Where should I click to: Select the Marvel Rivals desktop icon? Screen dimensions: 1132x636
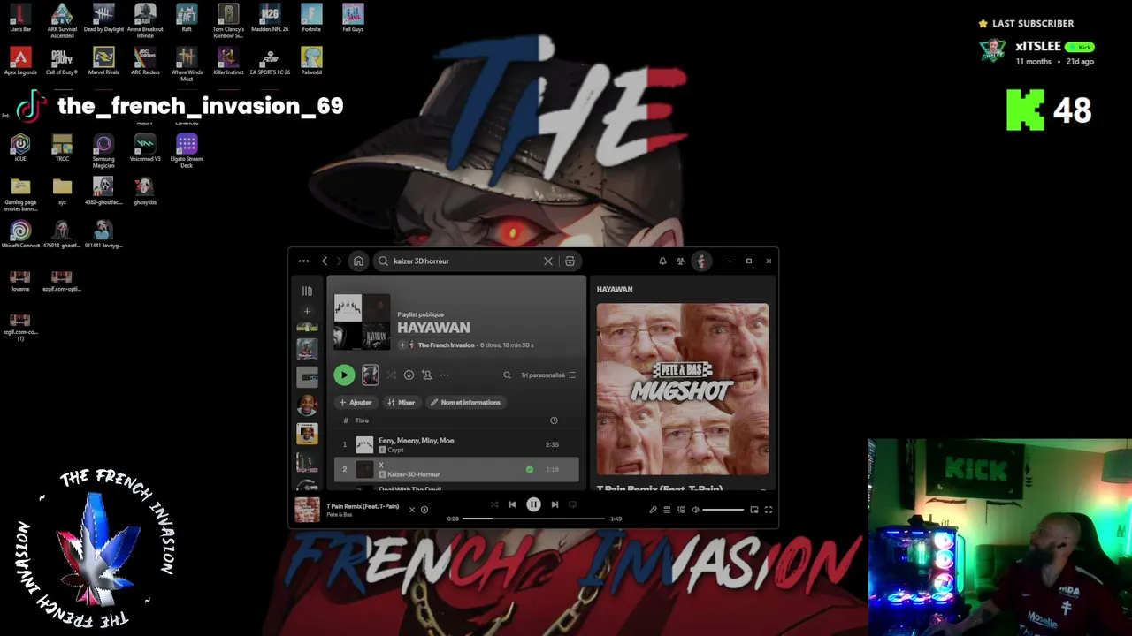click(x=103, y=61)
